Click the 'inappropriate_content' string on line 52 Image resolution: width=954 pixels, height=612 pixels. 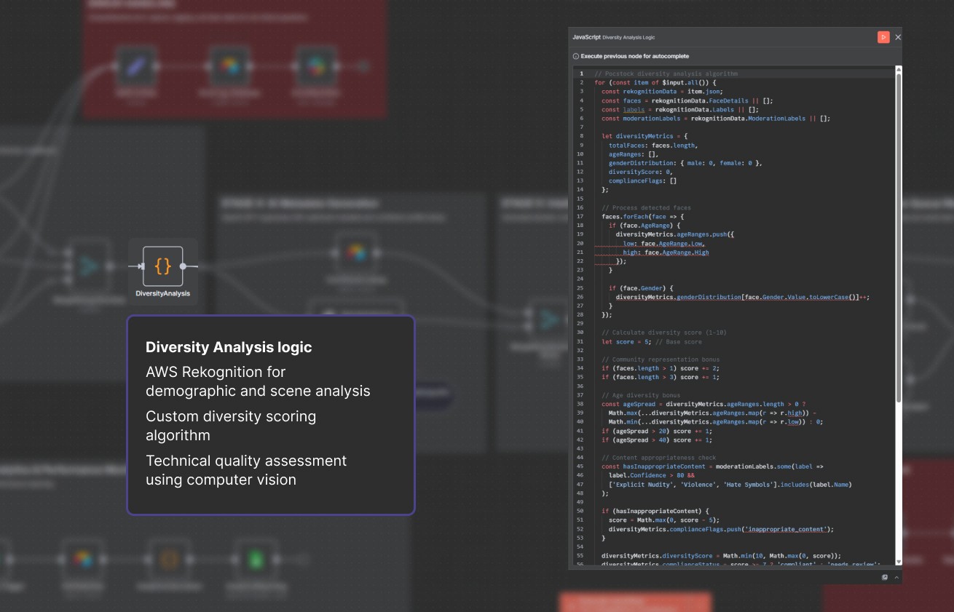tap(787, 529)
